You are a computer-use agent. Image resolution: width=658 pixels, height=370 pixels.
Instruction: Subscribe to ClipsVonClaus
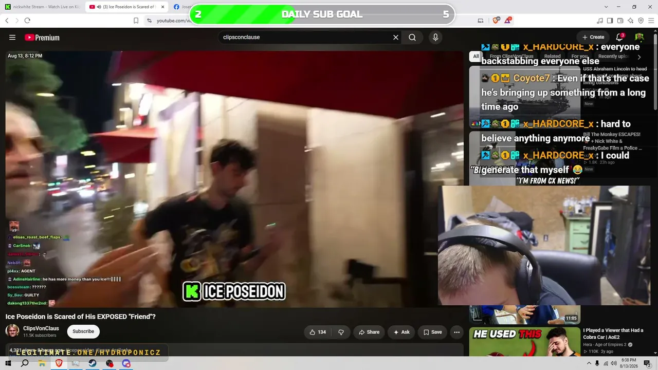pyautogui.click(x=83, y=331)
